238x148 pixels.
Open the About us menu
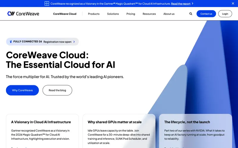tap(169, 14)
